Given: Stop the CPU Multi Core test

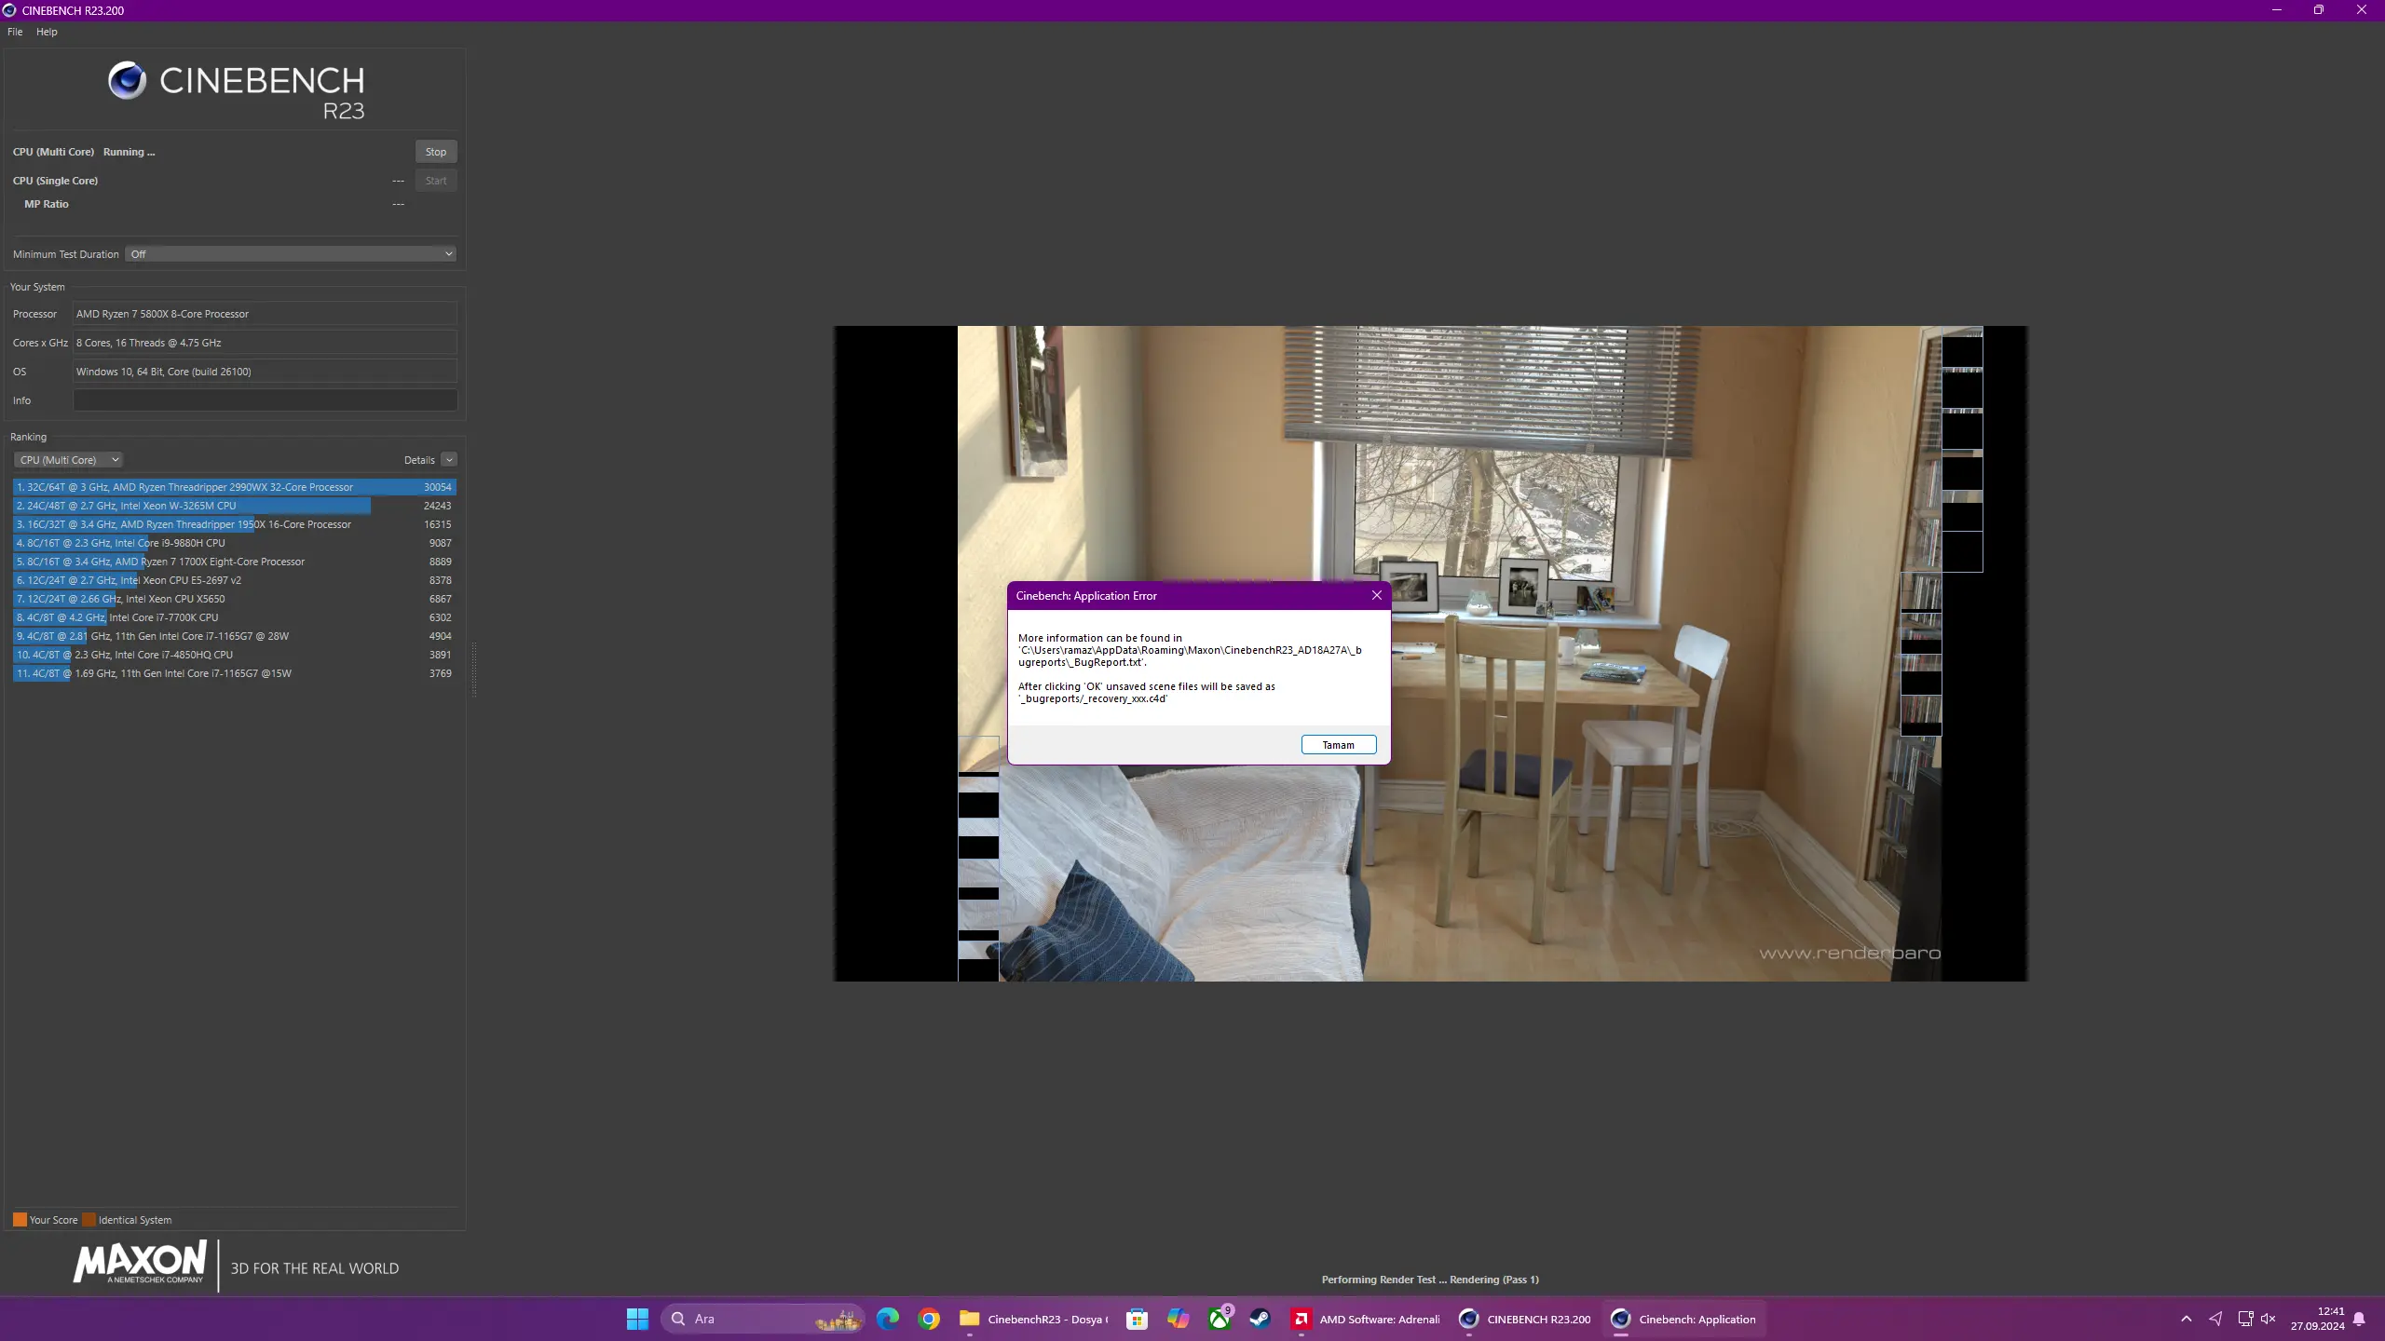Looking at the screenshot, I should [436, 152].
